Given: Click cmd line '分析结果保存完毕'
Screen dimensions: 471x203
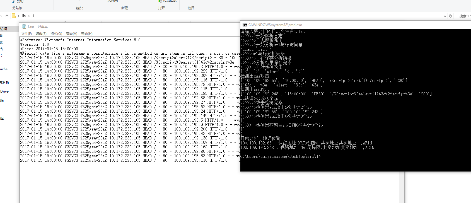Looking at the screenshot, I should pyautogui.click(x=266, y=63).
